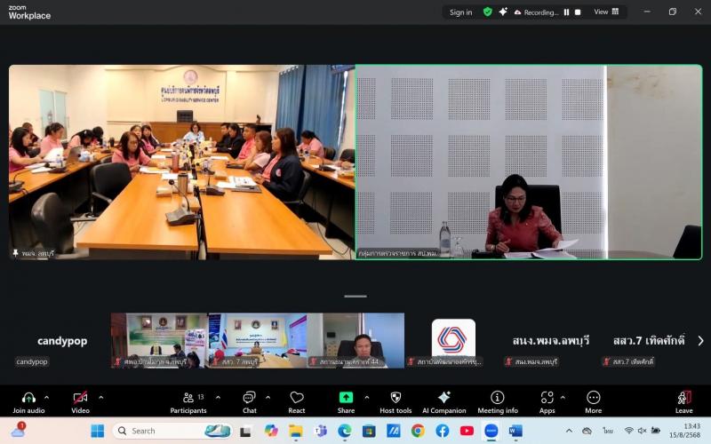
Task: Open the Apps menu
Action: click(547, 401)
